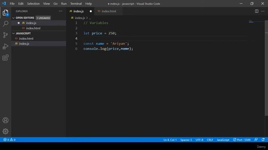Open notifications bell in status bar

pyautogui.click(x=263, y=140)
